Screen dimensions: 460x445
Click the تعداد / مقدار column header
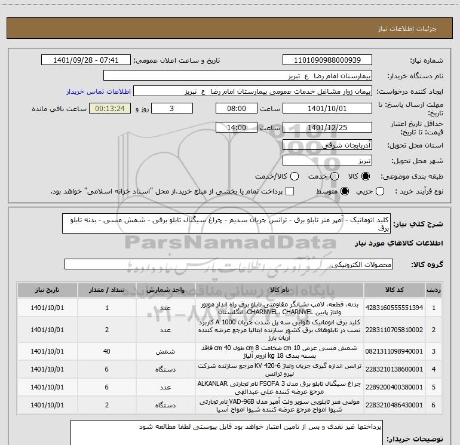107,290
